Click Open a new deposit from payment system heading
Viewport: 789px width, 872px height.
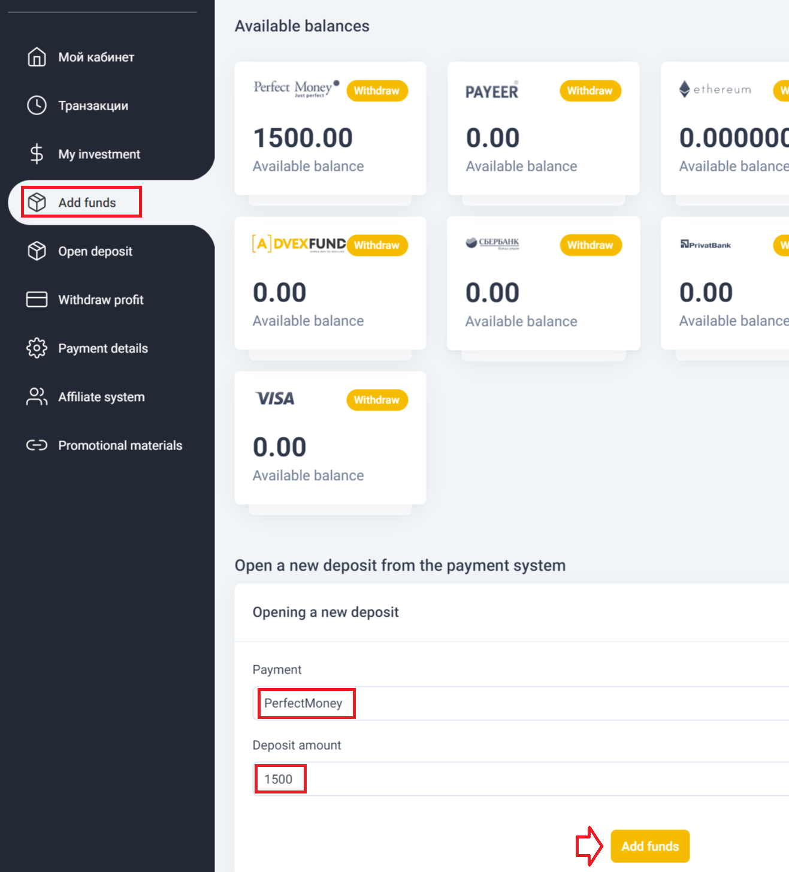400,565
